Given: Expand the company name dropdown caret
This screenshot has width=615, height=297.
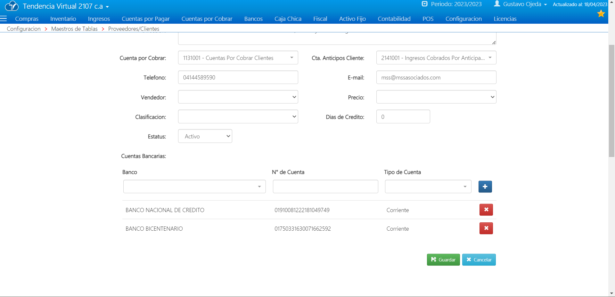Looking at the screenshot, I should [107, 7].
